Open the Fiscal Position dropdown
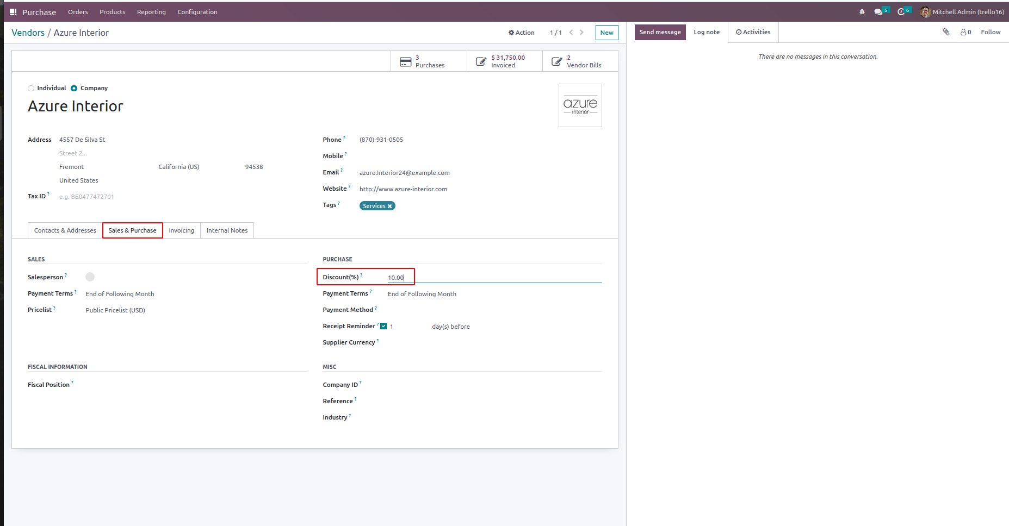 [x=196, y=385]
